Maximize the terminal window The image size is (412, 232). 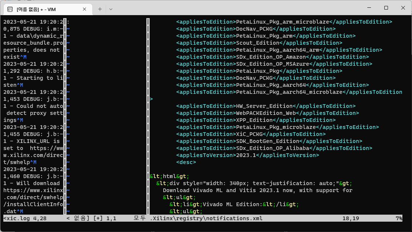click(386, 8)
